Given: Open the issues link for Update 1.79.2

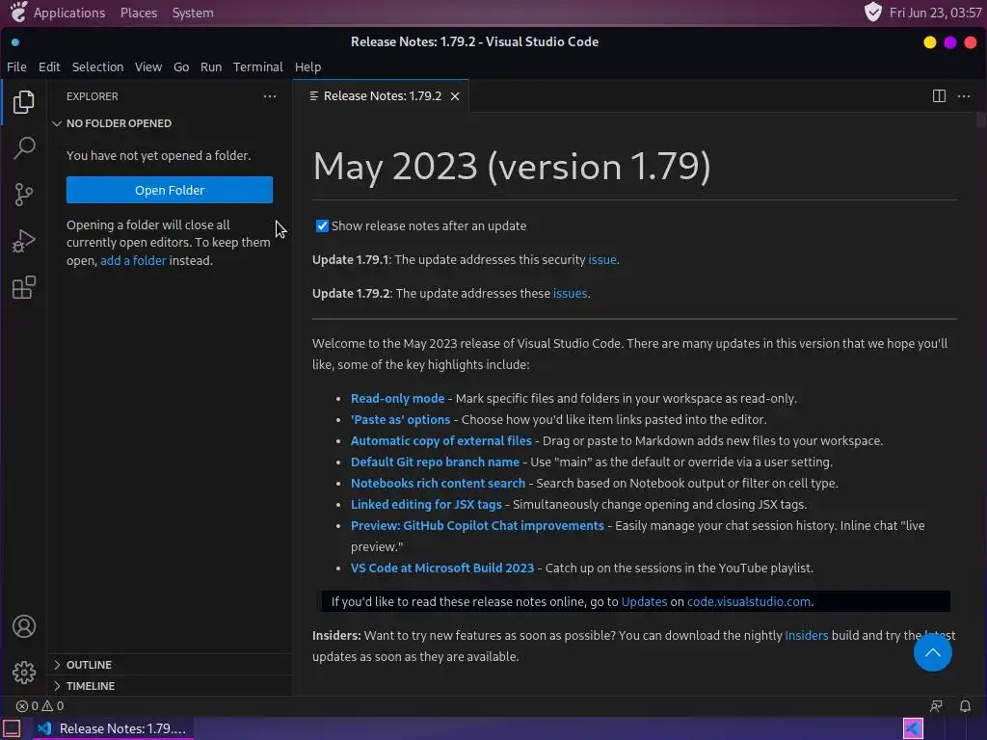Looking at the screenshot, I should pos(570,294).
